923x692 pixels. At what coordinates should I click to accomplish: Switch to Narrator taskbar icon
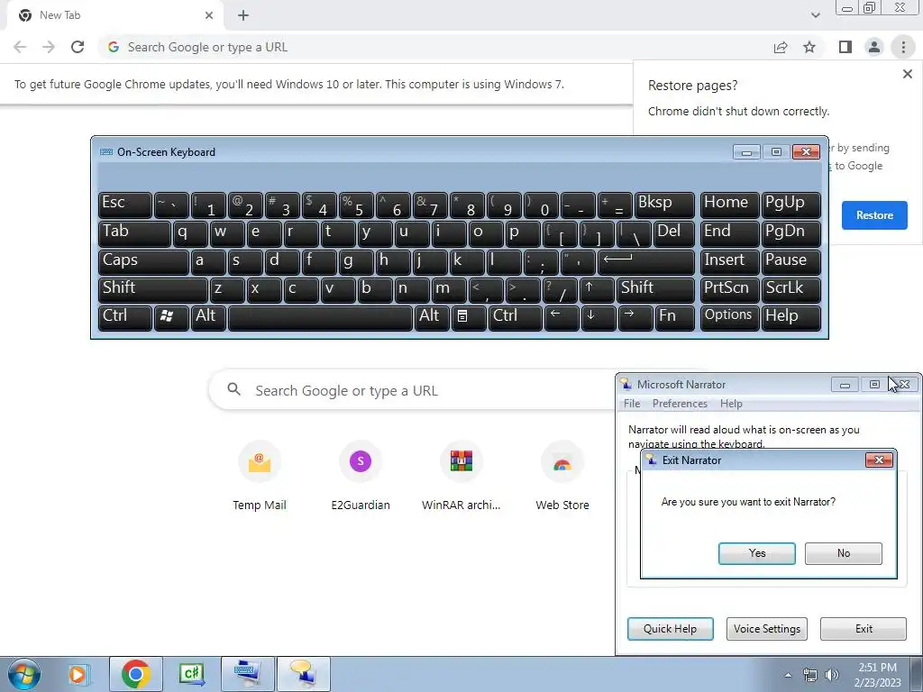[x=304, y=674]
